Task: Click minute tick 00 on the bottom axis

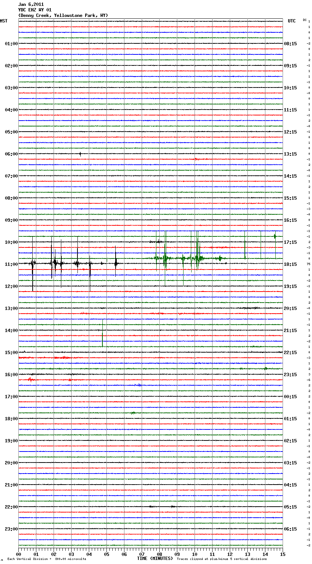Action: coord(19,554)
